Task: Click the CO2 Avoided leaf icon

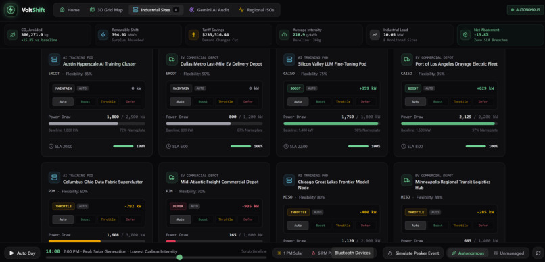Action: coord(13,34)
